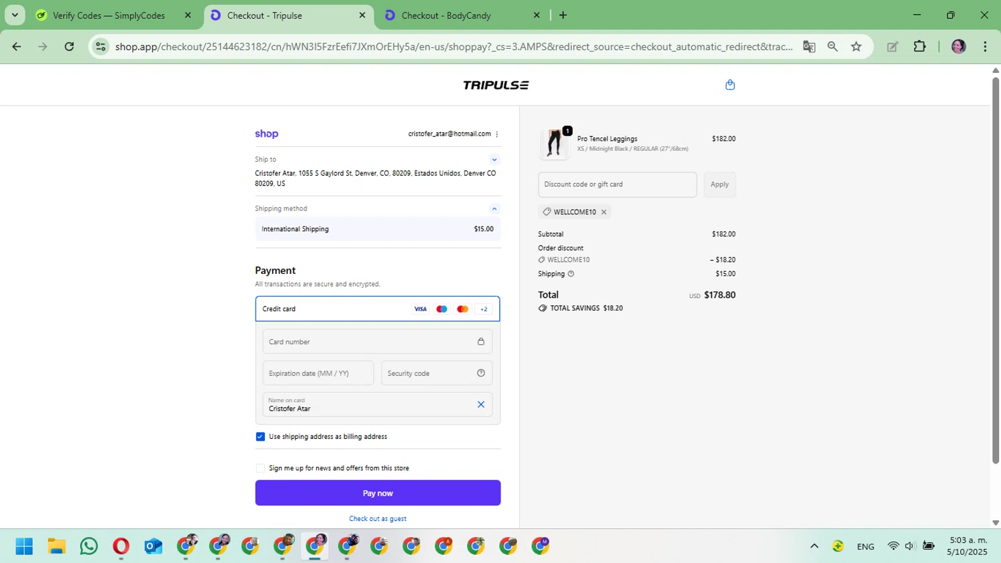Select International Shipping option
1001x563 pixels.
pyautogui.click(x=378, y=229)
